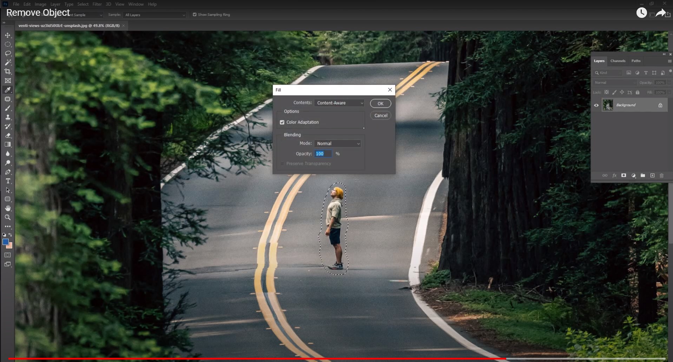Create new fill or adjustment layer
The image size is (673, 362).
[x=633, y=175]
